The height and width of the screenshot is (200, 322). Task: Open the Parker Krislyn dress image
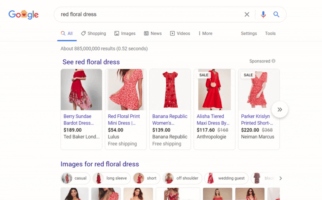tap(259, 90)
